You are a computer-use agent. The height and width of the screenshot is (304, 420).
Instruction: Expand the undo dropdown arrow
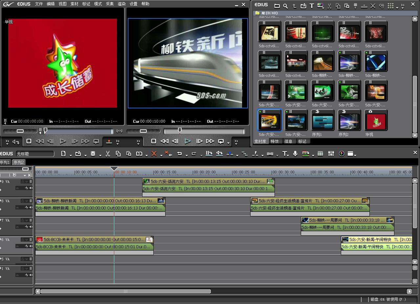[x=187, y=155]
